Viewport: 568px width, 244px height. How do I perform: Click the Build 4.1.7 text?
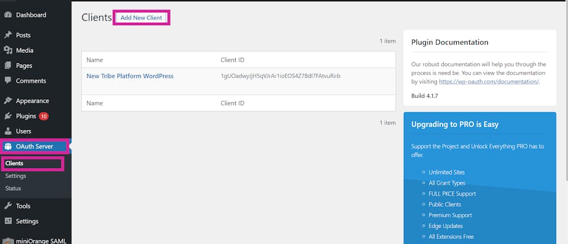point(425,96)
